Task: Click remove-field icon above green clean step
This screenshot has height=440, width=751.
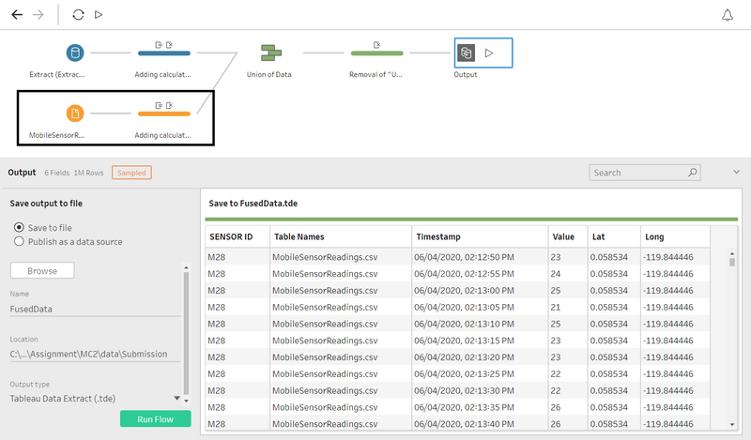Action: (x=377, y=44)
